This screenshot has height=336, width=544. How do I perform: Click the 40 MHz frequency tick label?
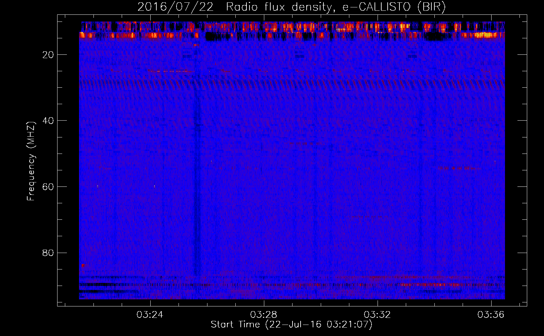point(48,121)
